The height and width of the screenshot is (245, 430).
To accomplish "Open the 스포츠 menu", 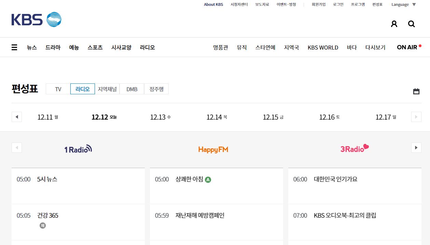I will [95, 47].
